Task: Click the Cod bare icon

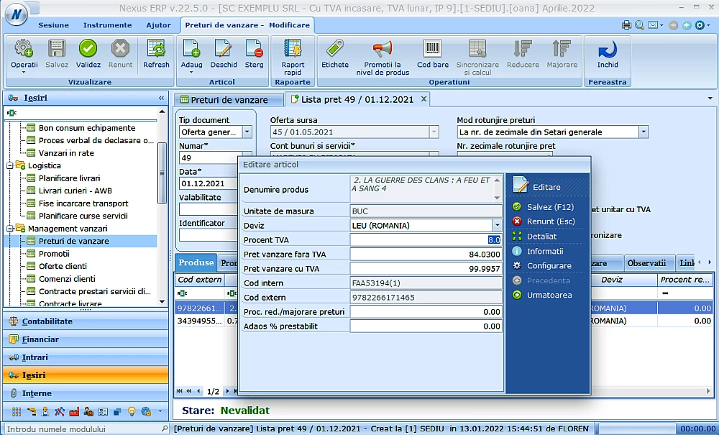Action: click(x=432, y=54)
